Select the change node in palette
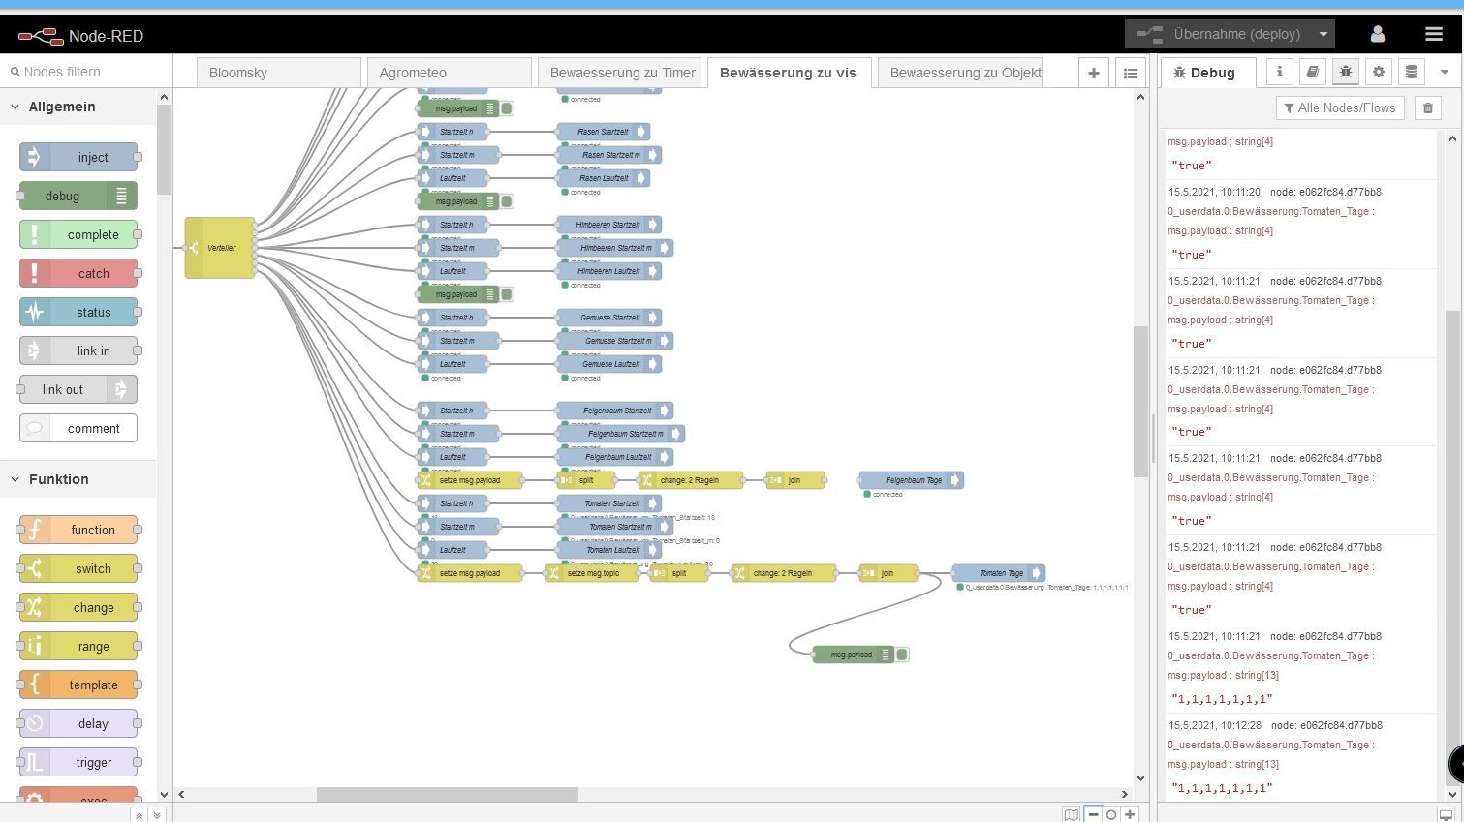The width and height of the screenshot is (1464, 822). [x=78, y=607]
